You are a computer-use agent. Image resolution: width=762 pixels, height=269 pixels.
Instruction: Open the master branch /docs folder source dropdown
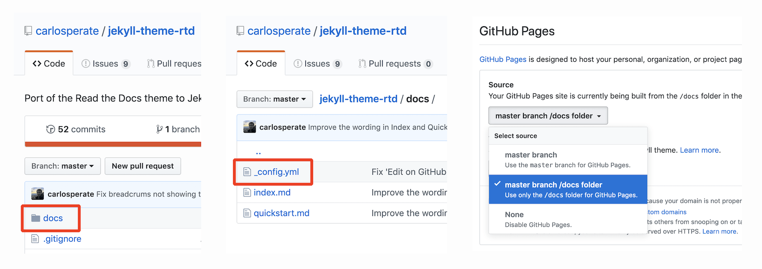pyautogui.click(x=548, y=116)
